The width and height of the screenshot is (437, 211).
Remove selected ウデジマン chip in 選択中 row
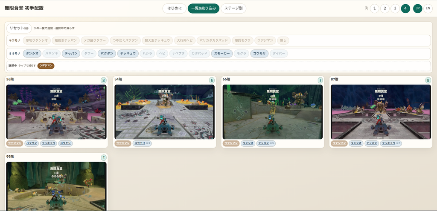pos(46,66)
